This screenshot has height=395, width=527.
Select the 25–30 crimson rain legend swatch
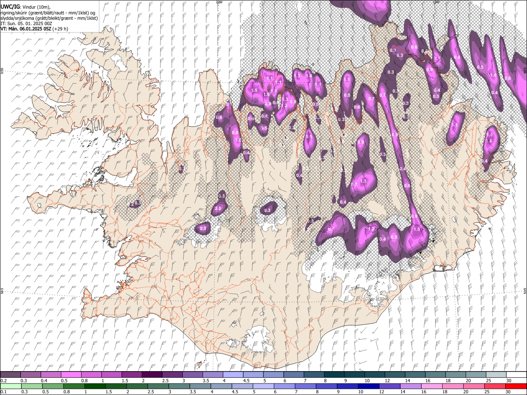[x=496, y=386]
